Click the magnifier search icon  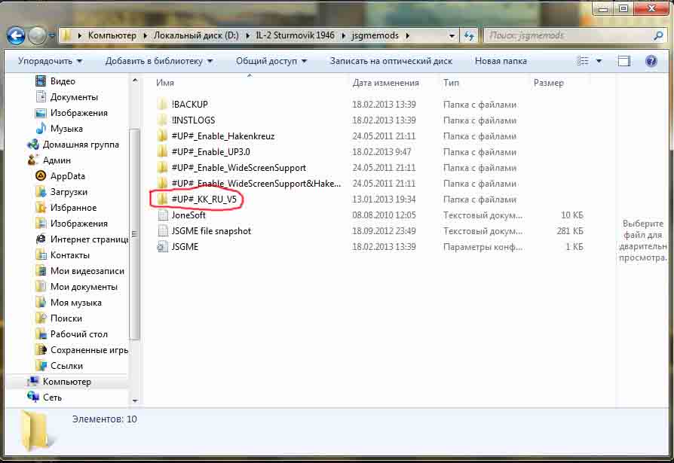[x=658, y=35]
